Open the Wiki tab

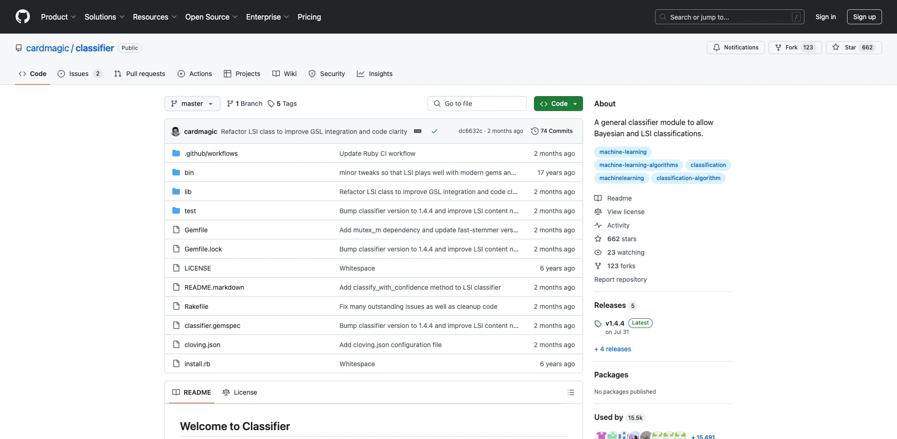[x=285, y=74]
